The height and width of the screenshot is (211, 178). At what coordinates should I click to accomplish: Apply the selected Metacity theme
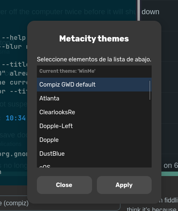click(124, 185)
